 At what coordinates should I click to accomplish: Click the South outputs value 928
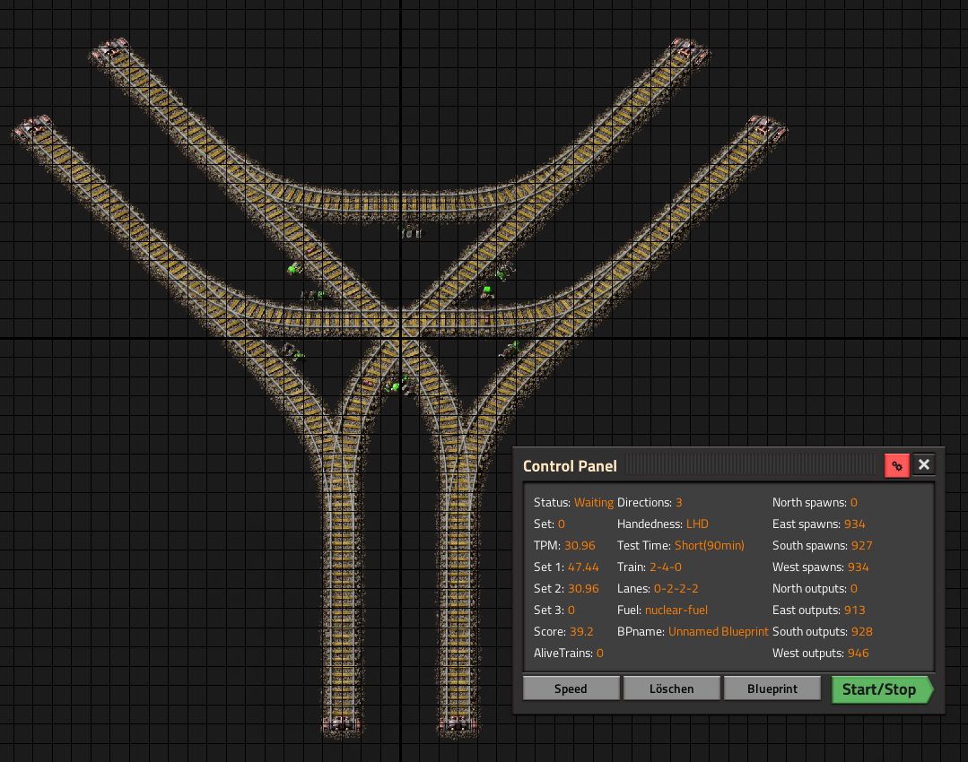click(862, 632)
